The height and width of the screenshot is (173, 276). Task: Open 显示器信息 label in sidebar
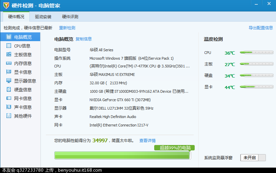tap(25, 81)
